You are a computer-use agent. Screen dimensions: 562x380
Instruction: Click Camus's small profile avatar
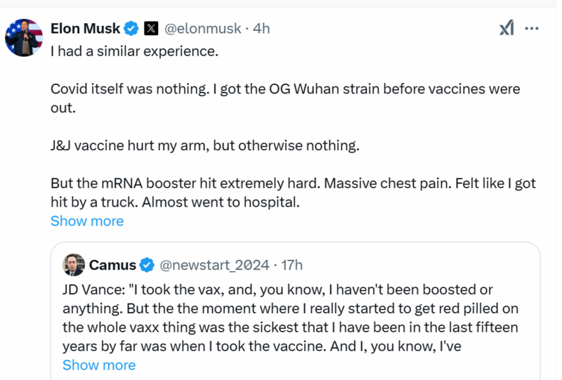tap(74, 265)
